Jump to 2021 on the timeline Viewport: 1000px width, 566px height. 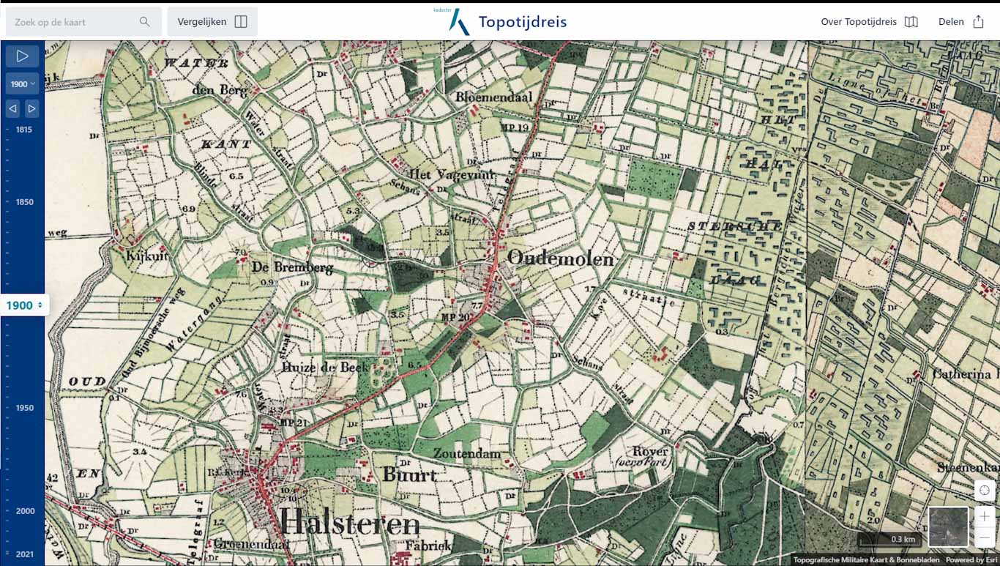(25, 554)
